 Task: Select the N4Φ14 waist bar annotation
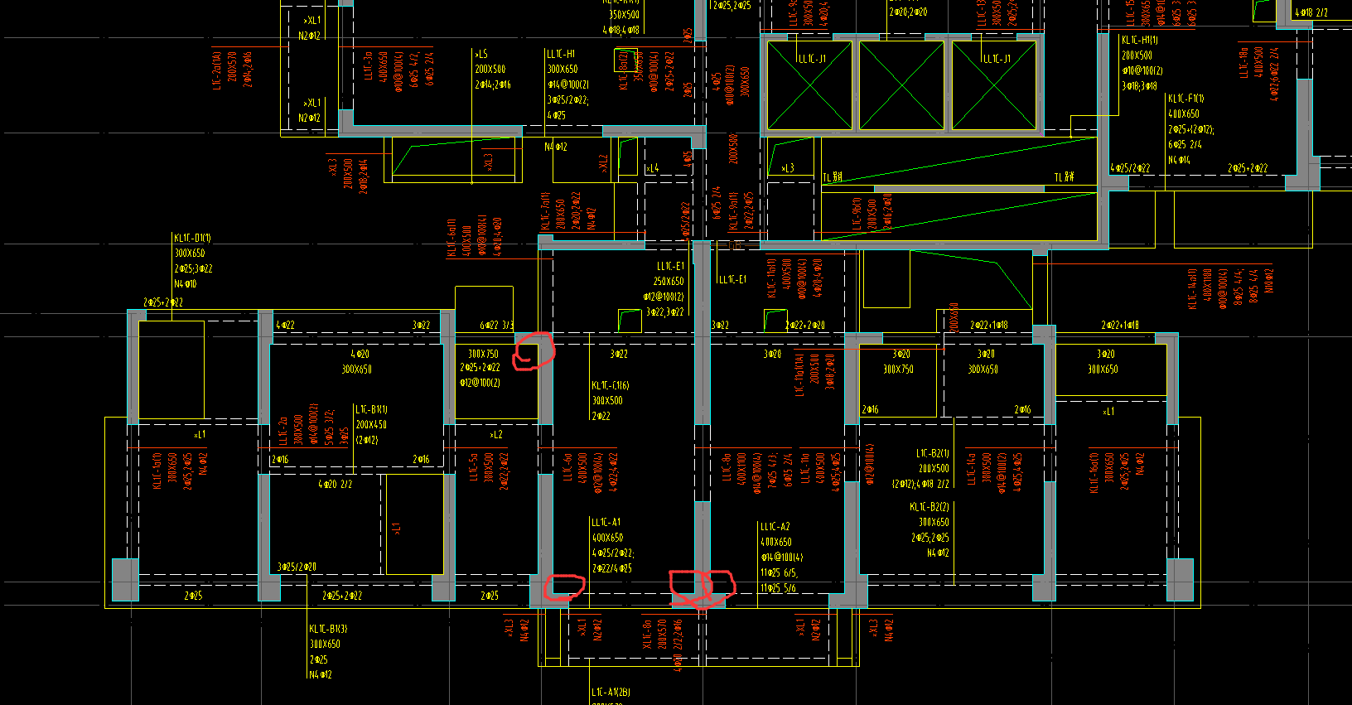click(1179, 160)
